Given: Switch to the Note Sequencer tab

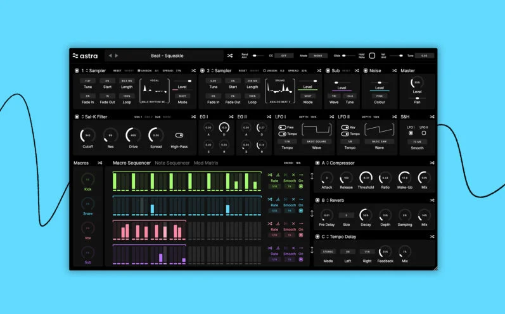Looking at the screenshot, I should tap(172, 163).
